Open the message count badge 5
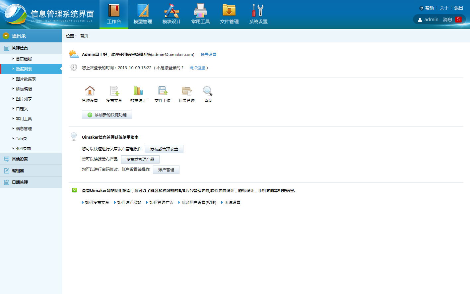 point(458,20)
